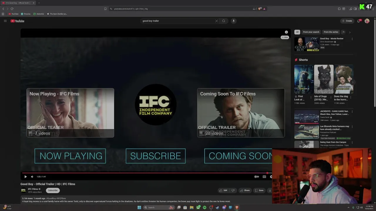
Task: Download the video using arrow icon
Action: (270, 190)
